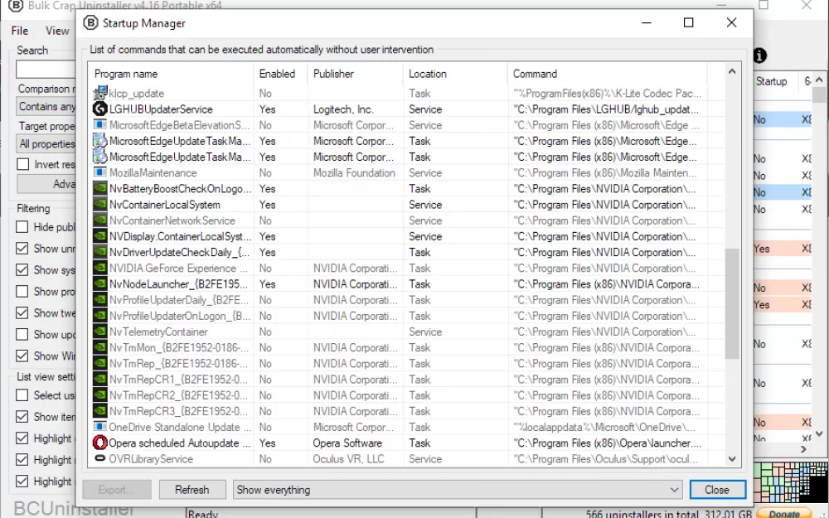The width and height of the screenshot is (829, 518).
Task: Click the MozillaMaintenance row icon
Action: click(100, 172)
